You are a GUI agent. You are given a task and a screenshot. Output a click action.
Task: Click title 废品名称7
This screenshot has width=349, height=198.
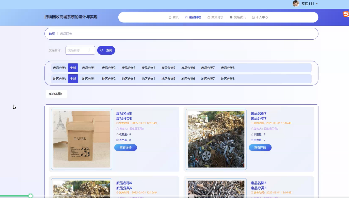point(259,113)
